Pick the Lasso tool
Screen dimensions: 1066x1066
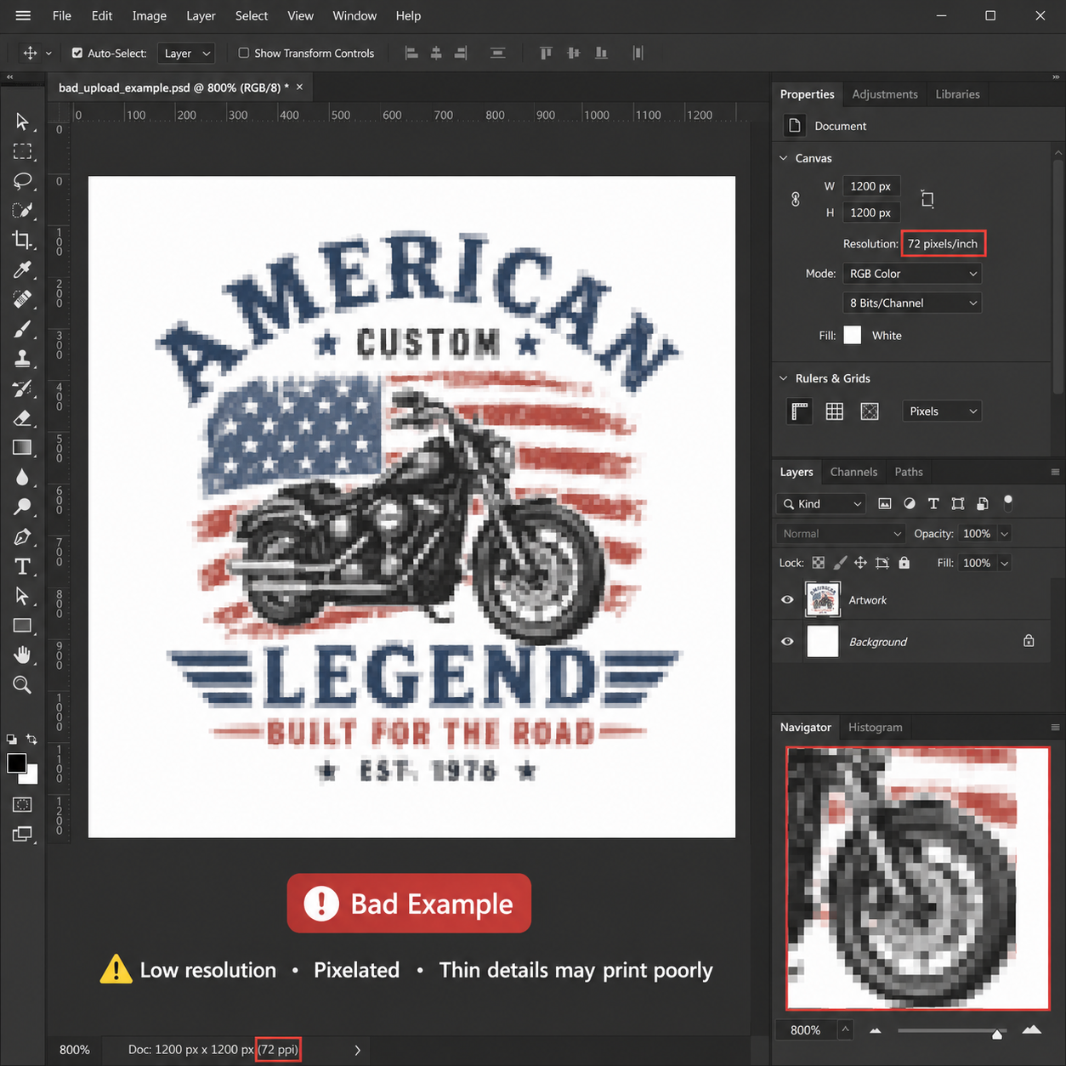(23, 180)
